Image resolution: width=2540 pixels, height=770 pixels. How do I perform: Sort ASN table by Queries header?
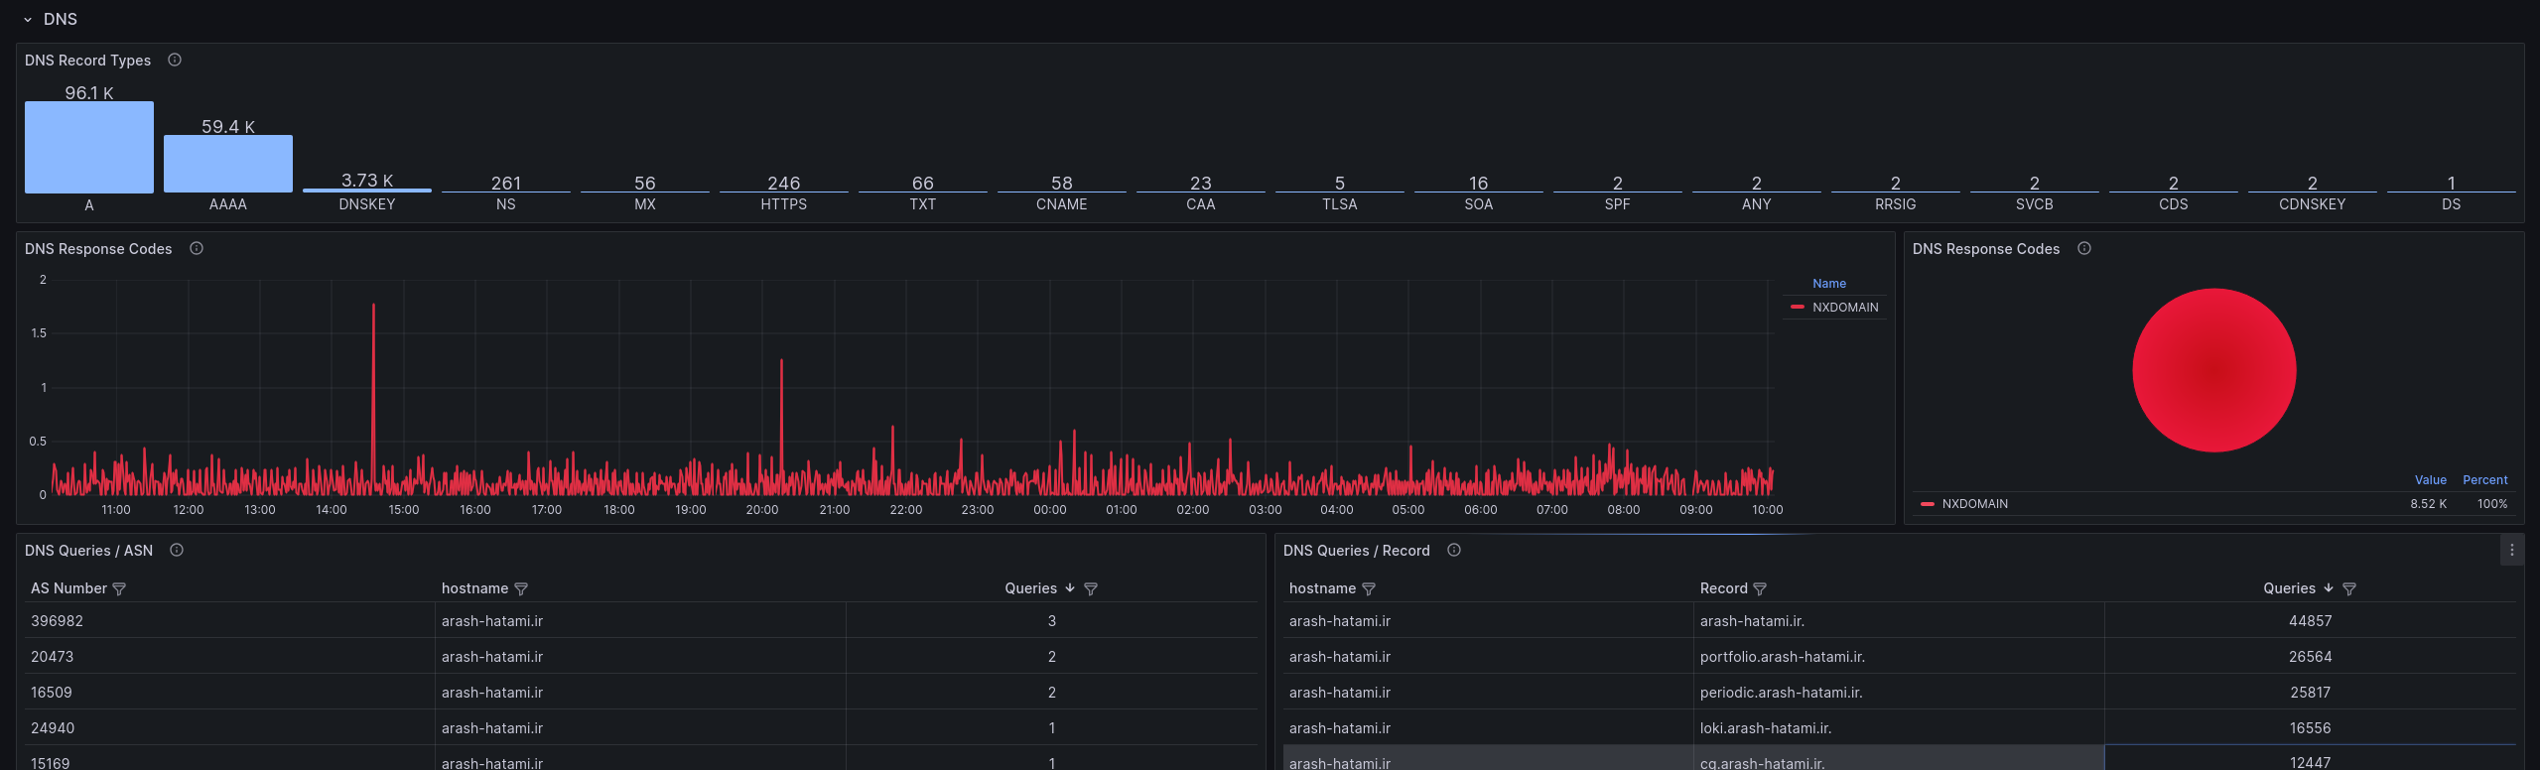[x=1030, y=588]
